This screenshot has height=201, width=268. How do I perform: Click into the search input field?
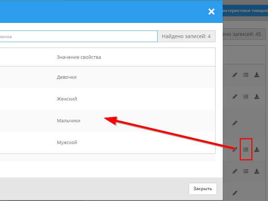tap(78, 36)
